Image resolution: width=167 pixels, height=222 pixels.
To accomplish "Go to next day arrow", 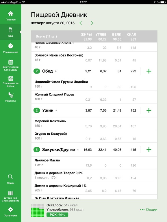I will click(92, 23).
